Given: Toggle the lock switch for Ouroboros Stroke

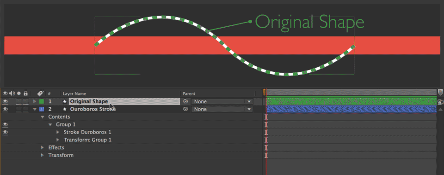Looking at the screenshot, I should (26, 109).
